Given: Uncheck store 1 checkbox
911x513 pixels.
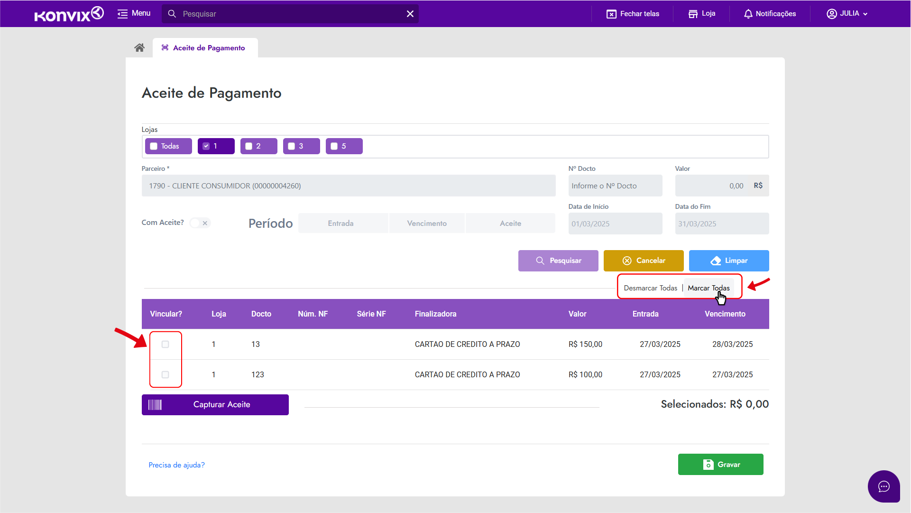Looking at the screenshot, I should coord(206,146).
